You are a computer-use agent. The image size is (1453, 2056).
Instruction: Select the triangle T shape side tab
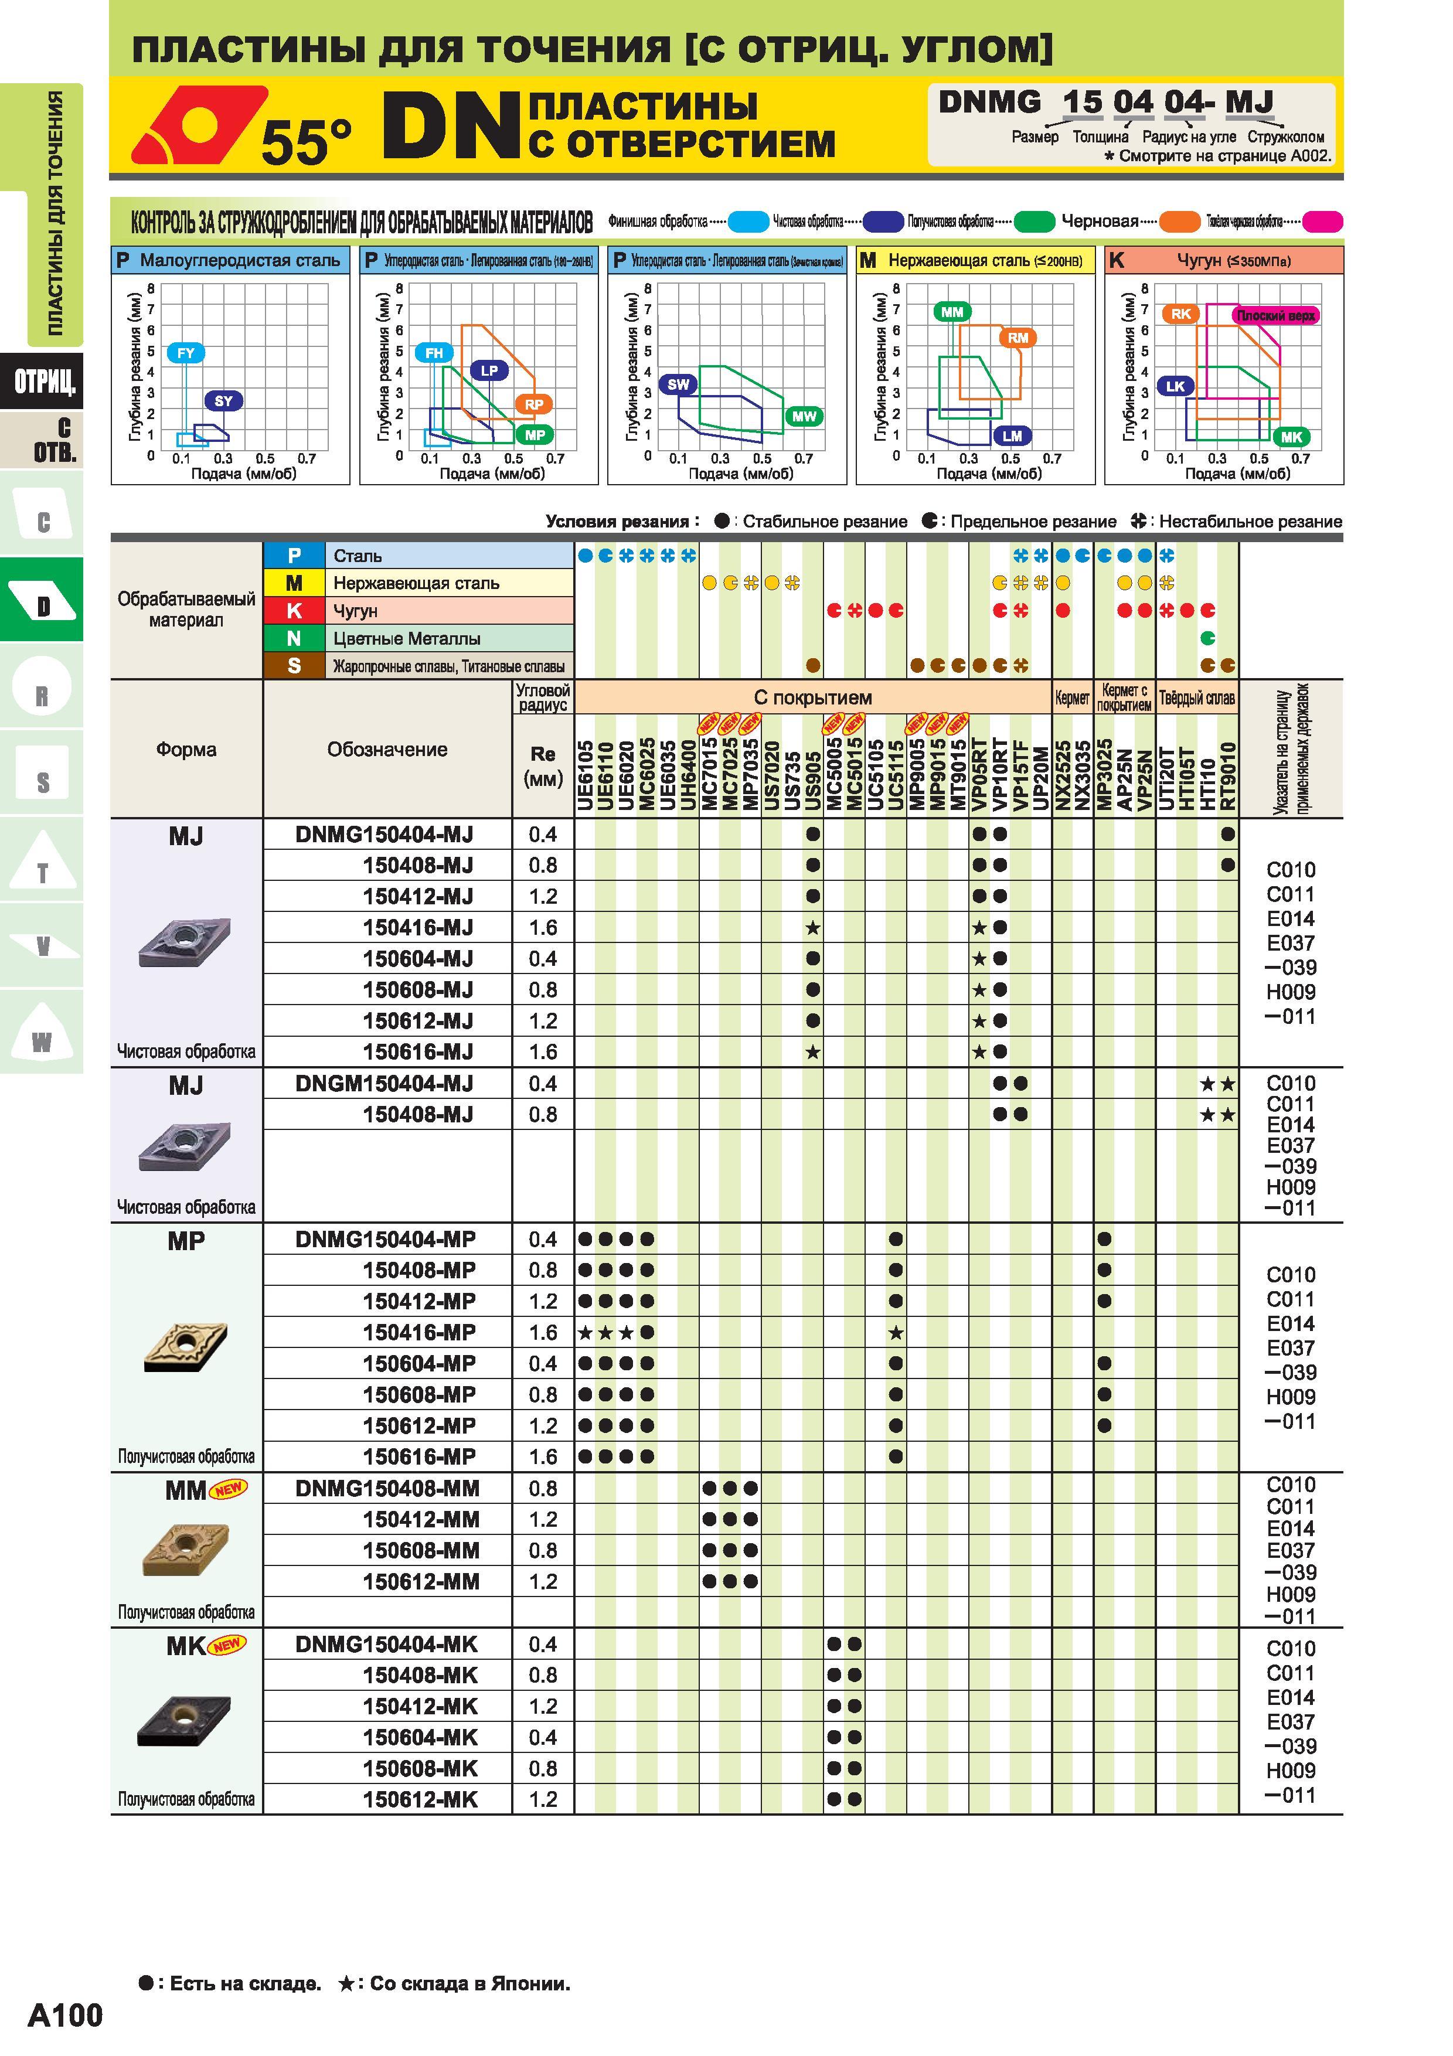(42, 859)
